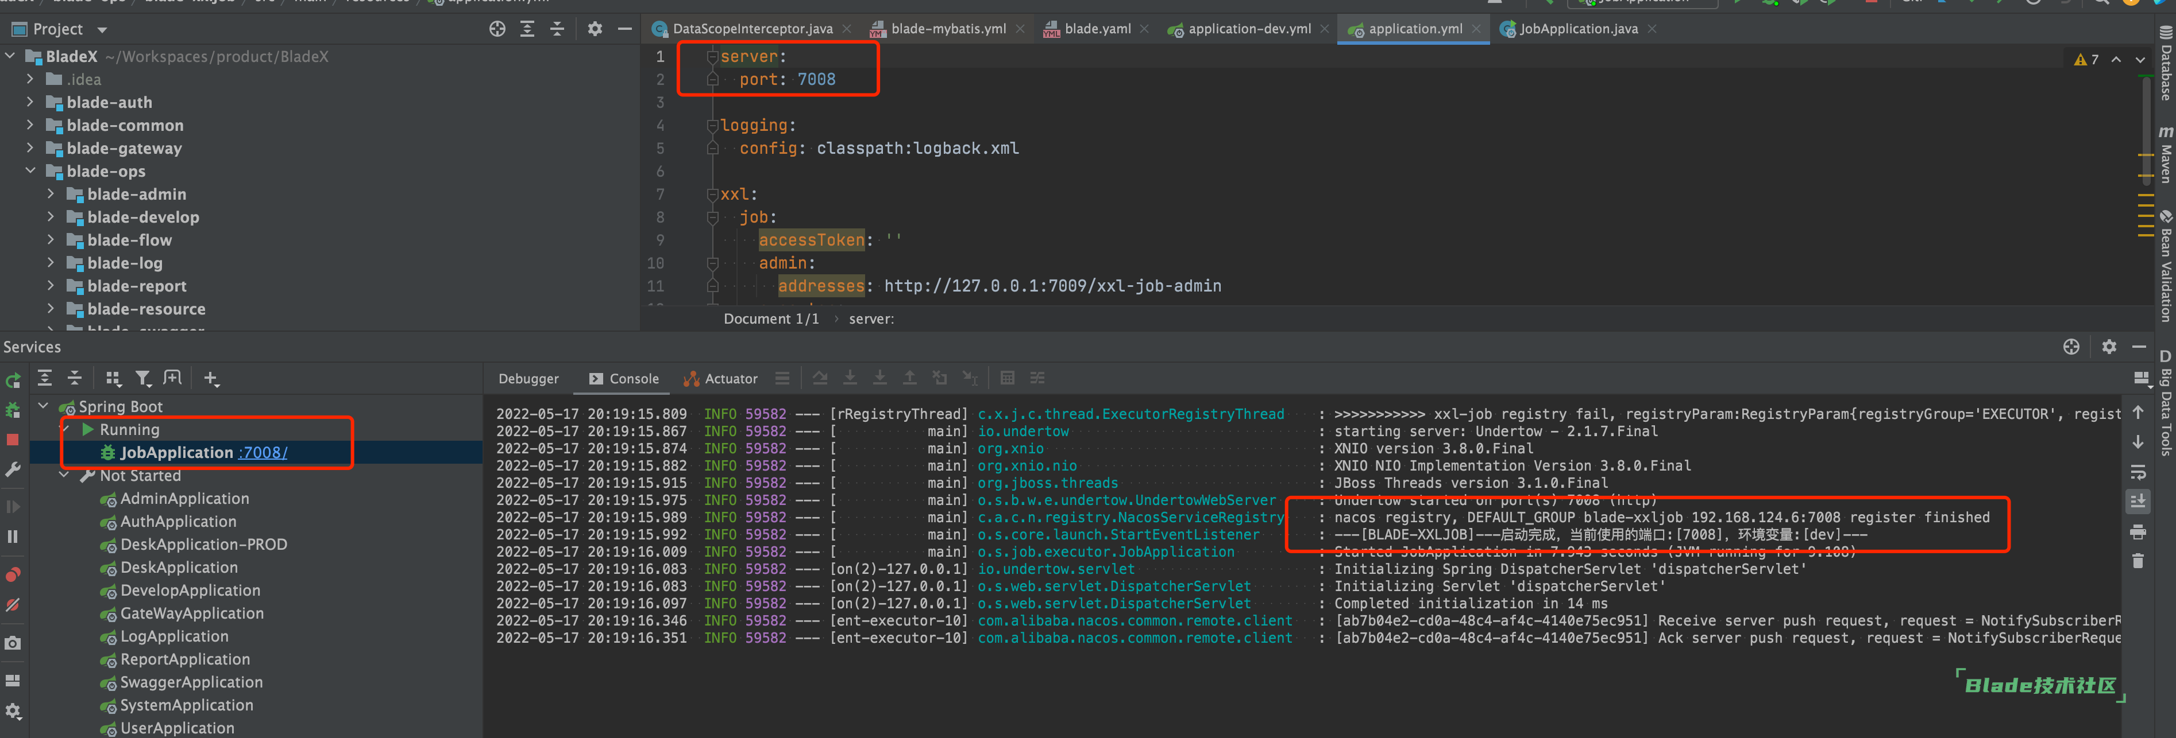
Task: Open Project panel gear options
Action: point(595,29)
